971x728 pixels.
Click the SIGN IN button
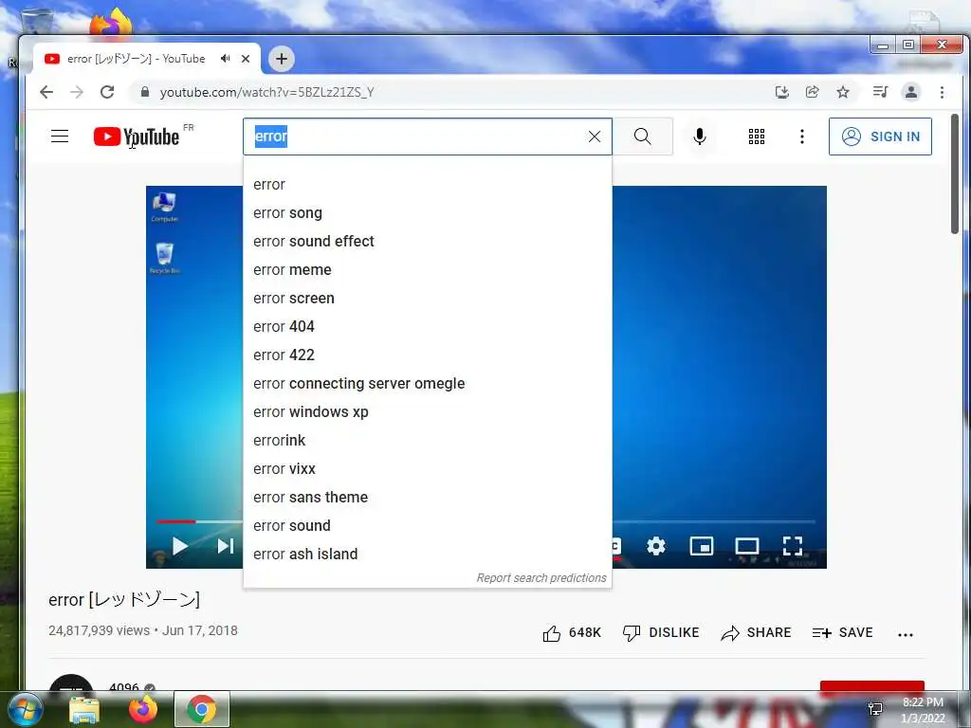880,136
